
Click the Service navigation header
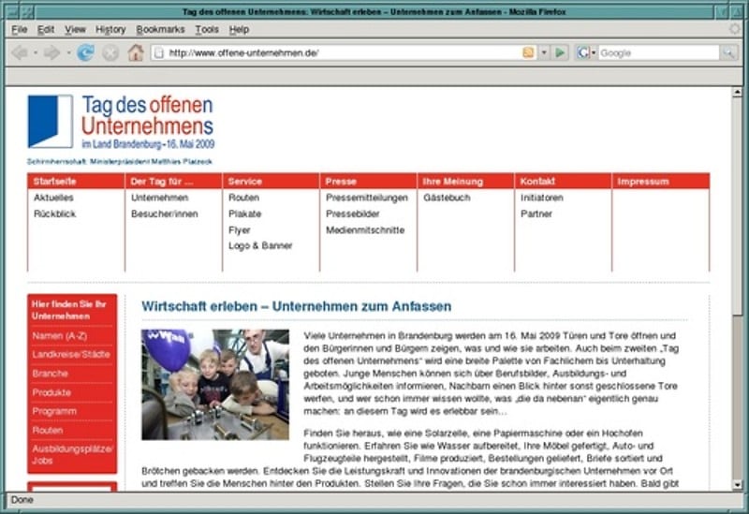pos(271,182)
